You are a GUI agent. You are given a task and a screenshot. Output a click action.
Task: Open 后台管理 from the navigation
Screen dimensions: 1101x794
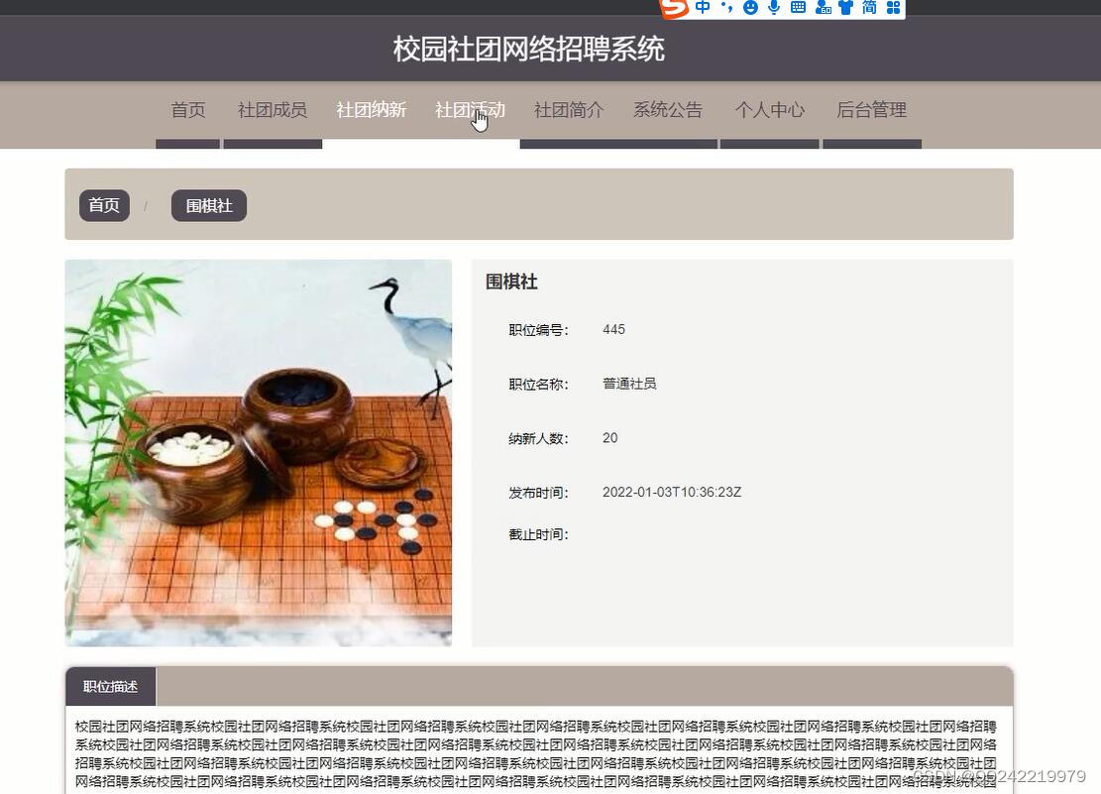coord(872,110)
